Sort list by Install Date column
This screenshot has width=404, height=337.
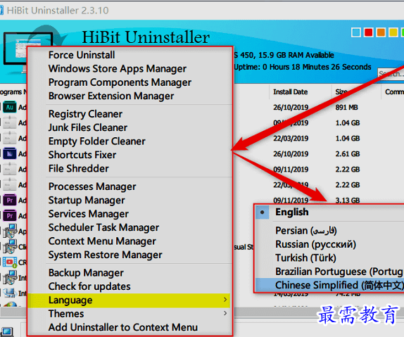[291, 92]
